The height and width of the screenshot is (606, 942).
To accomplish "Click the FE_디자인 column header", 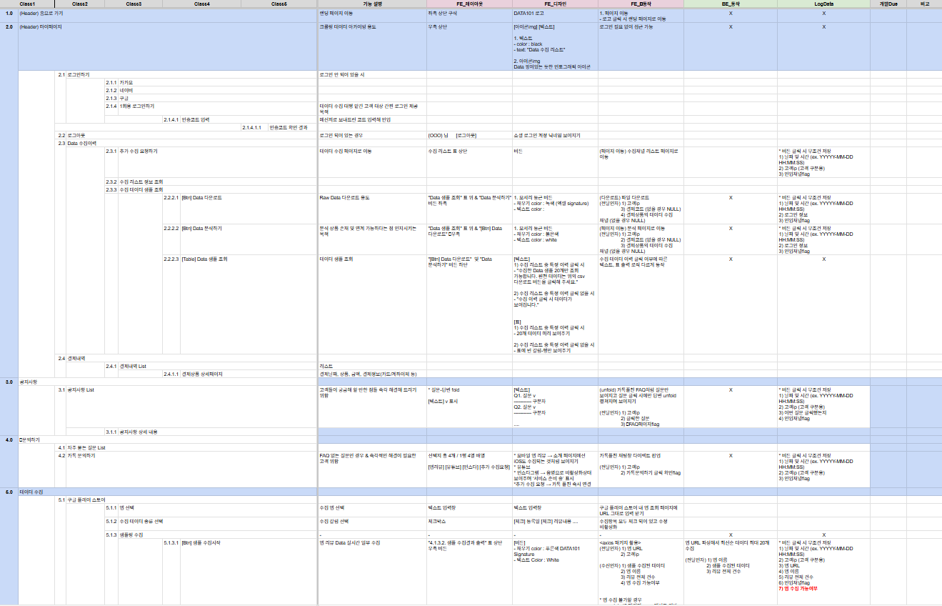I will [x=555, y=4].
